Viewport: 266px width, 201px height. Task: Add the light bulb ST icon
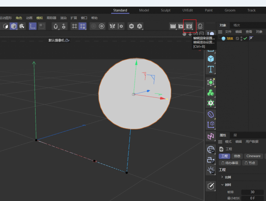coord(211,170)
